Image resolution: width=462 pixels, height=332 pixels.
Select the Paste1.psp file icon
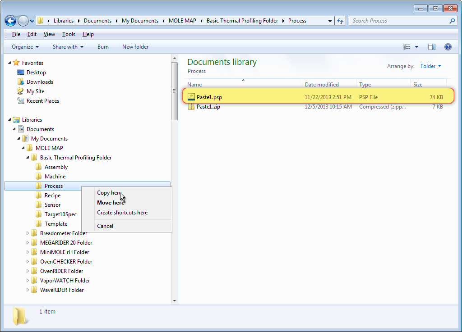pyautogui.click(x=191, y=97)
